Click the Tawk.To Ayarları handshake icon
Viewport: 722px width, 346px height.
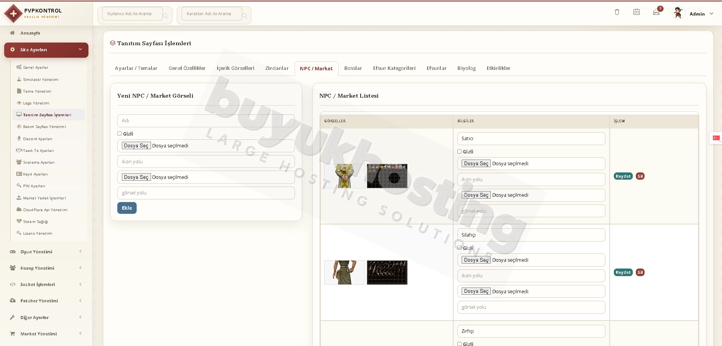coord(19,150)
